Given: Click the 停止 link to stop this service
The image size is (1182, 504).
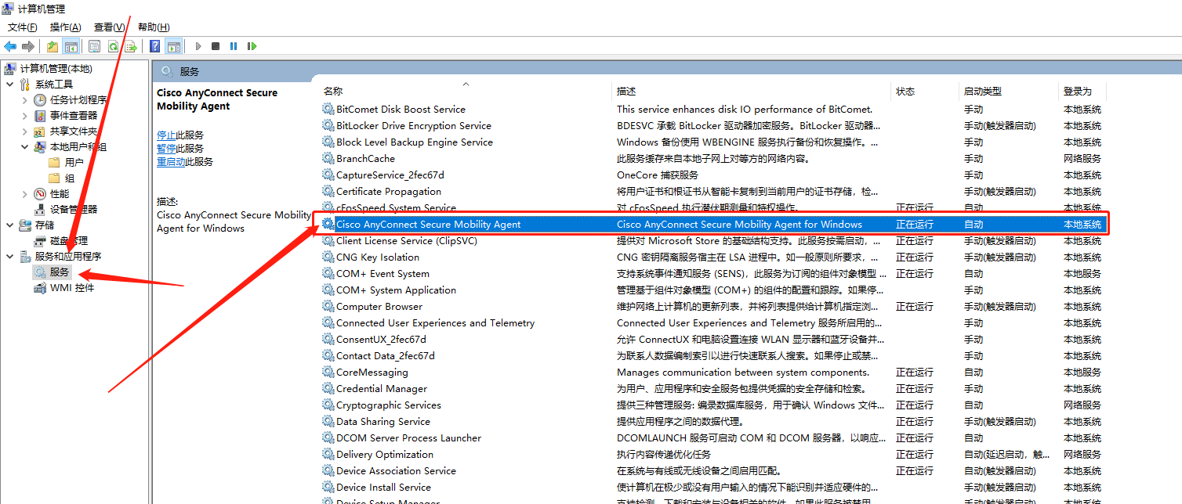Looking at the screenshot, I should [x=166, y=135].
